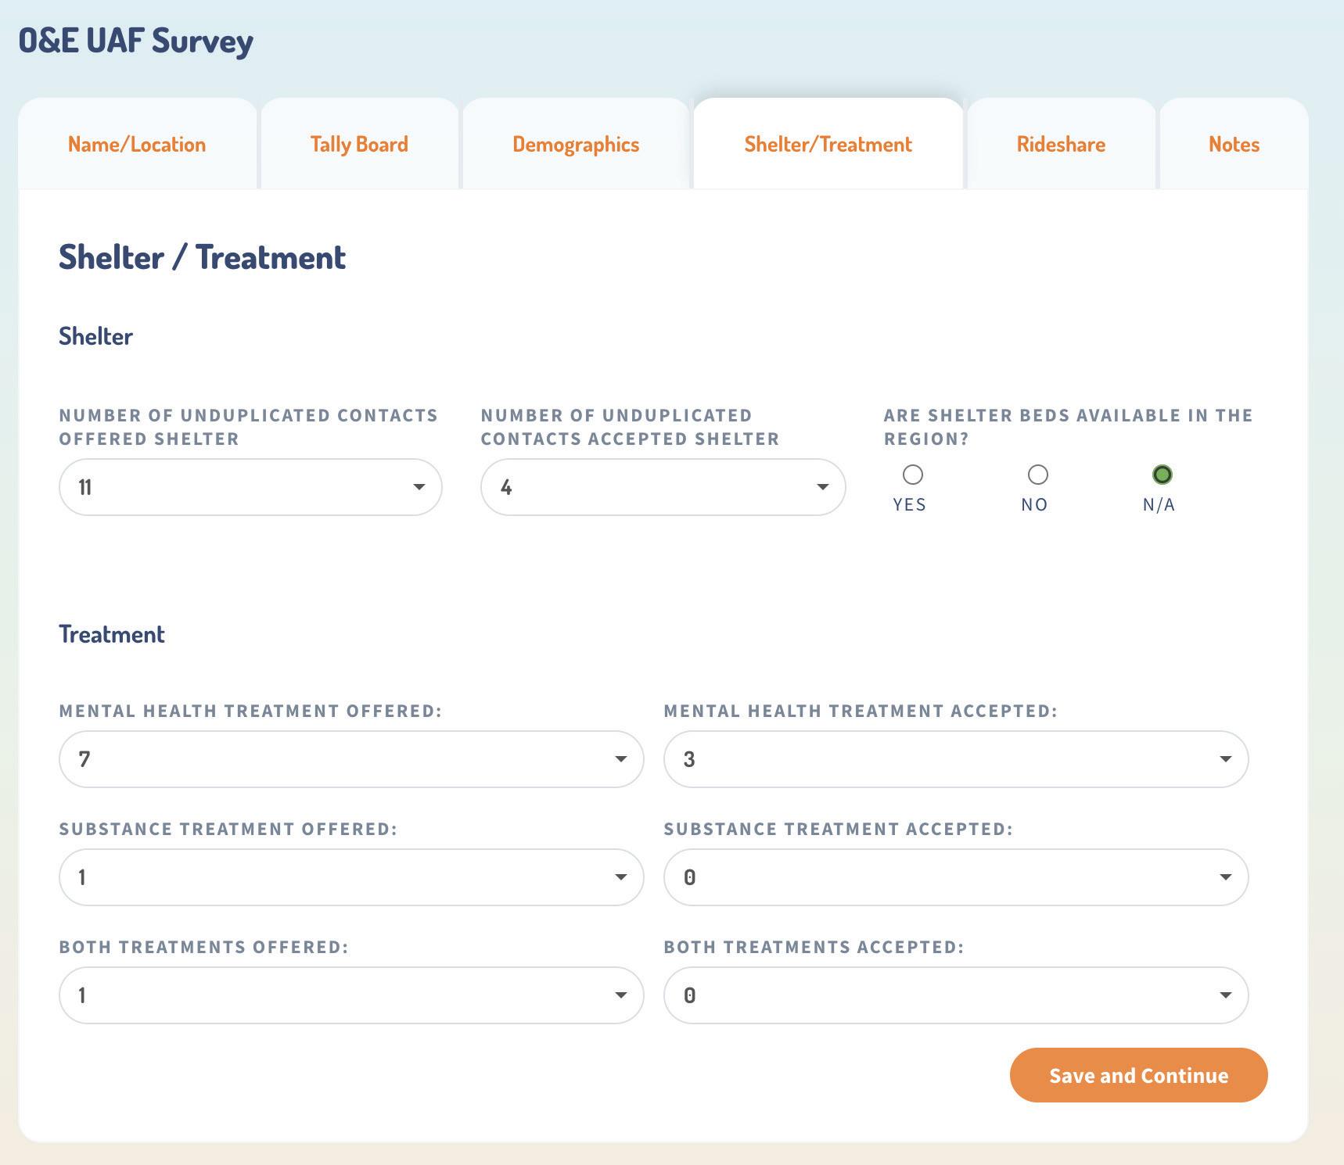Viewport: 1344px width, 1165px height.
Task: Expand Both Treatments Accepted dropdown
Action: [955, 995]
